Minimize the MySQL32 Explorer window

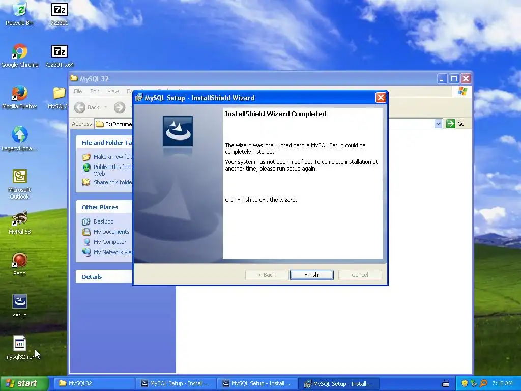(x=442, y=79)
